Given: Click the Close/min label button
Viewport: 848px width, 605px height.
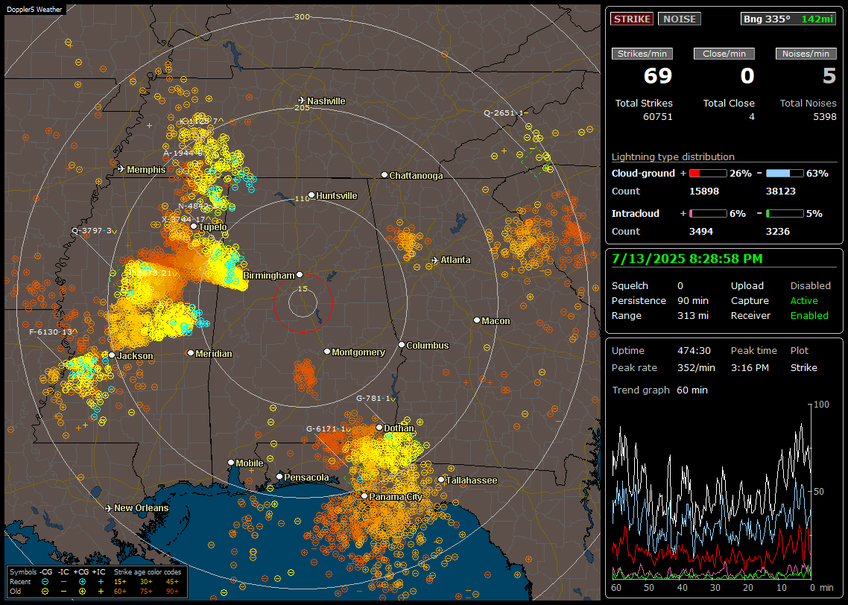Looking at the screenshot, I should click(724, 54).
